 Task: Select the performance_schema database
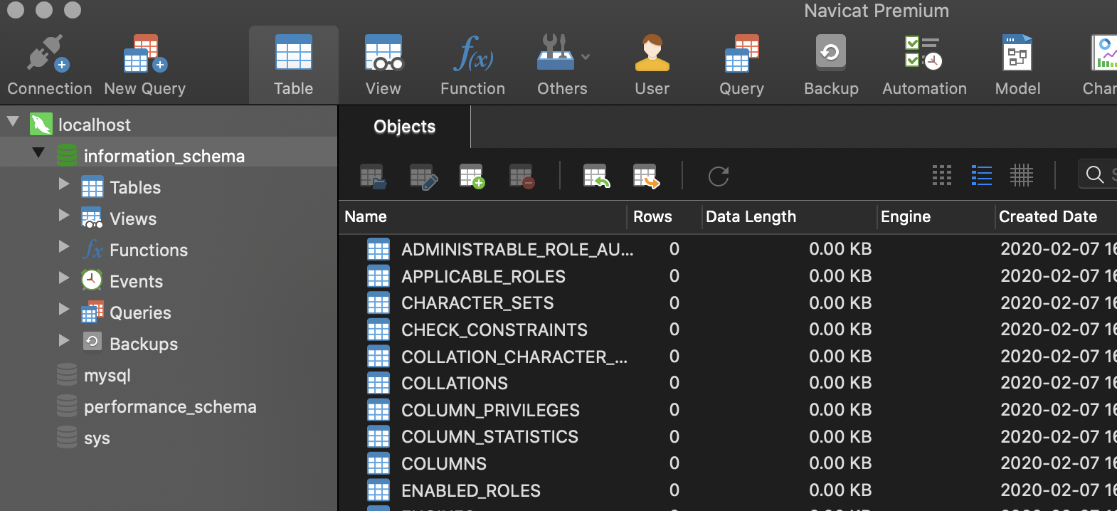tap(169, 407)
